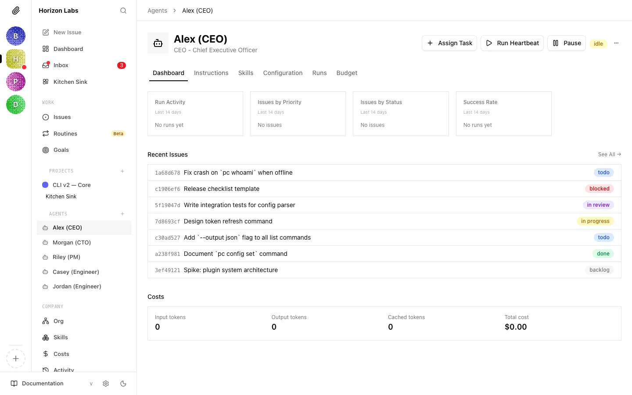632x395 pixels.
Task: Open the Inbox tray icon
Action: pyautogui.click(x=46, y=65)
